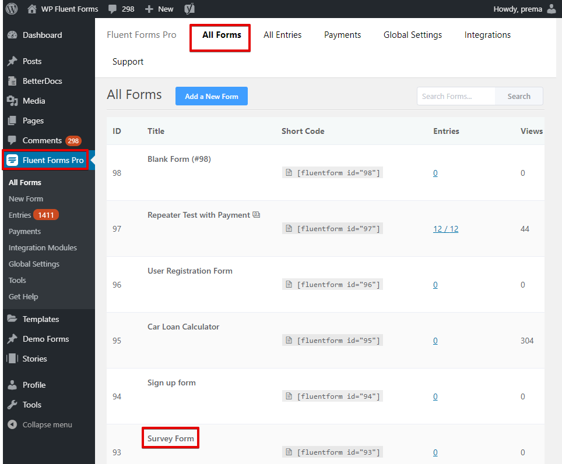
Task: Click the user avatar icon
Action: pos(552,9)
